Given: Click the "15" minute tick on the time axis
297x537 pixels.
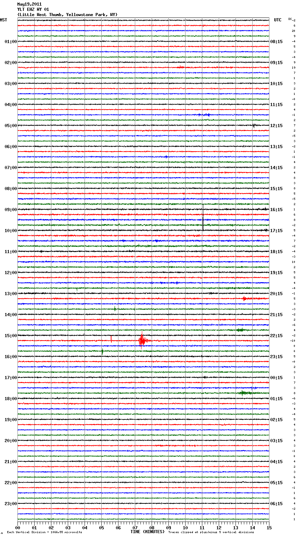Looking at the screenshot, I should [269, 528].
